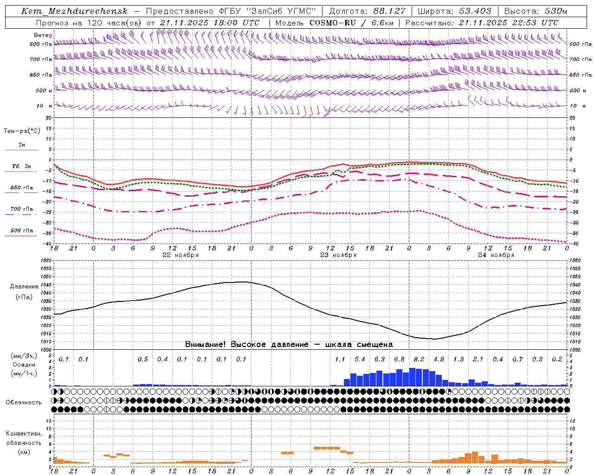Click the 2.1 precipitation total value
Image resolution: width=594 pixels, height=475 pixels.
(478, 359)
